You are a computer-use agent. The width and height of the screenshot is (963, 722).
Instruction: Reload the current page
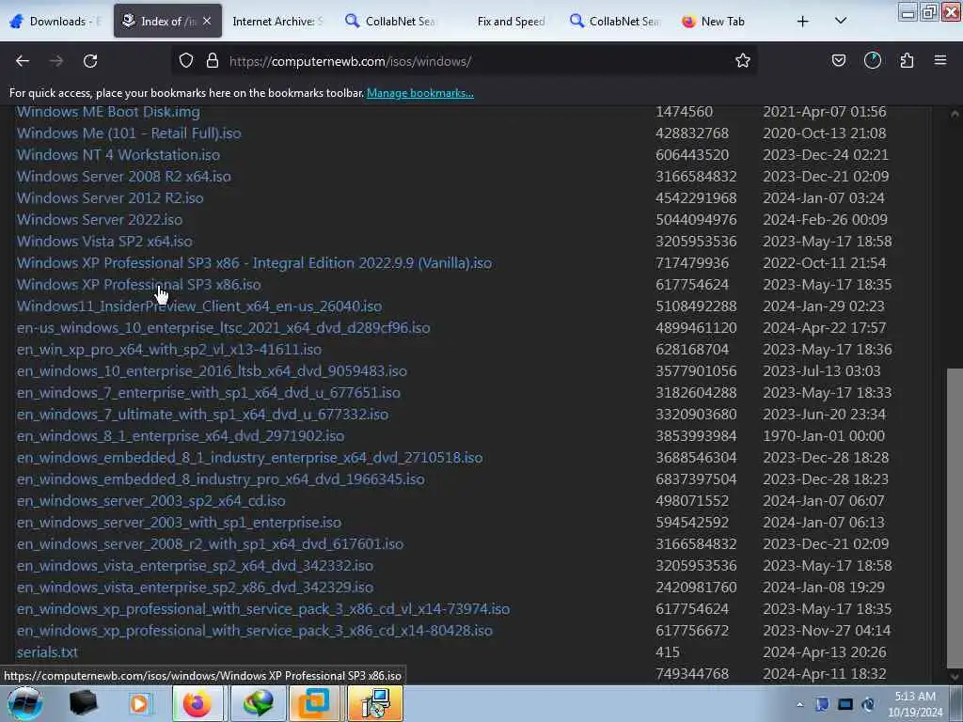(x=90, y=61)
